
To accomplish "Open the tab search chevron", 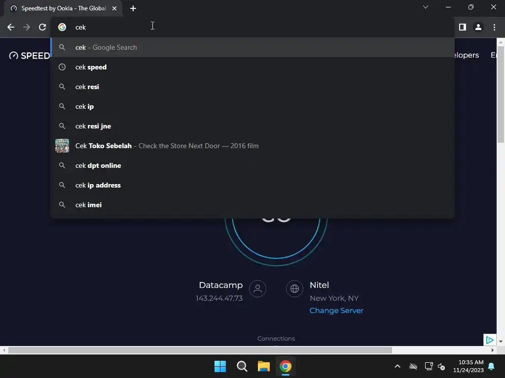I will 426,7.
